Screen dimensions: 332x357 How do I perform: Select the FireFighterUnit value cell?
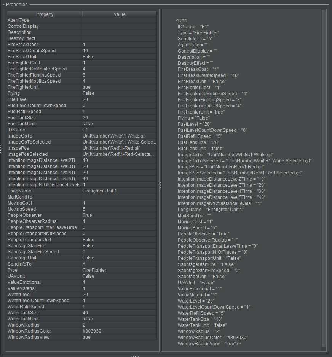point(119,87)
